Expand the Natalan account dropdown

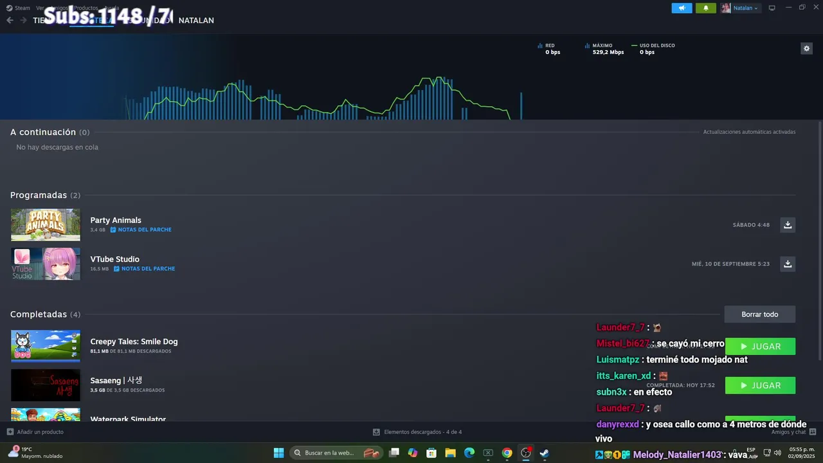(746, 8)
